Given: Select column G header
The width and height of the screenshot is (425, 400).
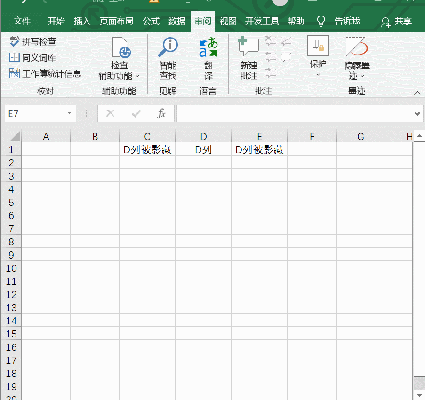Looking at the screenshot, I should click(361, 136).
